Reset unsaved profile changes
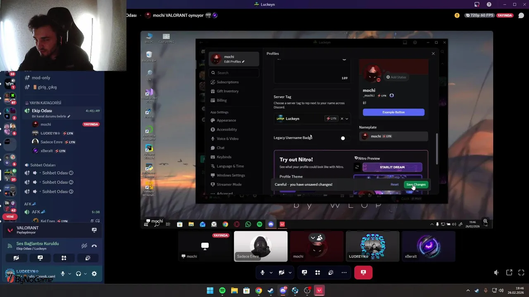The width and height of the screenshot is (529, 297). click(395, 184)
